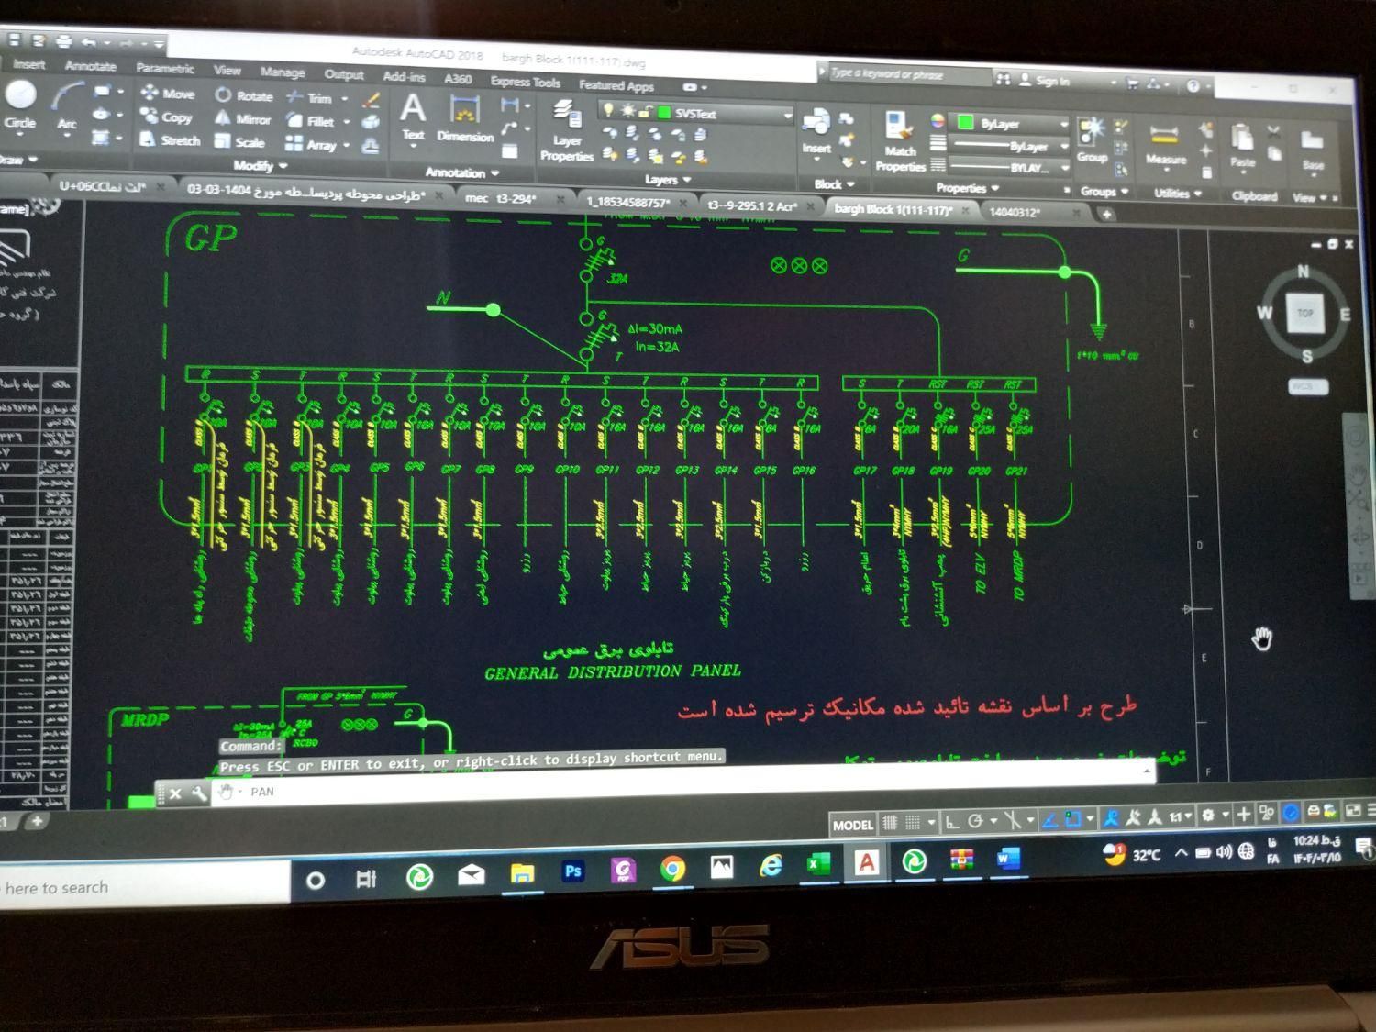Select the Circle draw tool
This screenshot has height=1032, width=1376.
pos(20,105)
